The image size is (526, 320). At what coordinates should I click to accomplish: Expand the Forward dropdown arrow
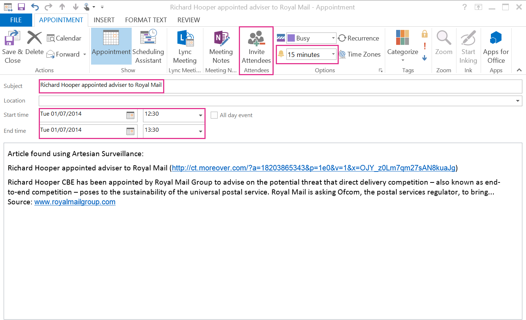click(x=84, y=54)
